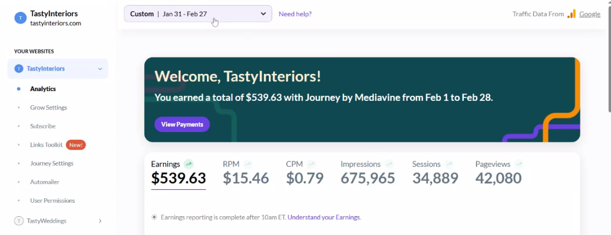
Task: Click the 34,889 sessions value
Action: pyautogui.click(x=435, y=178)
